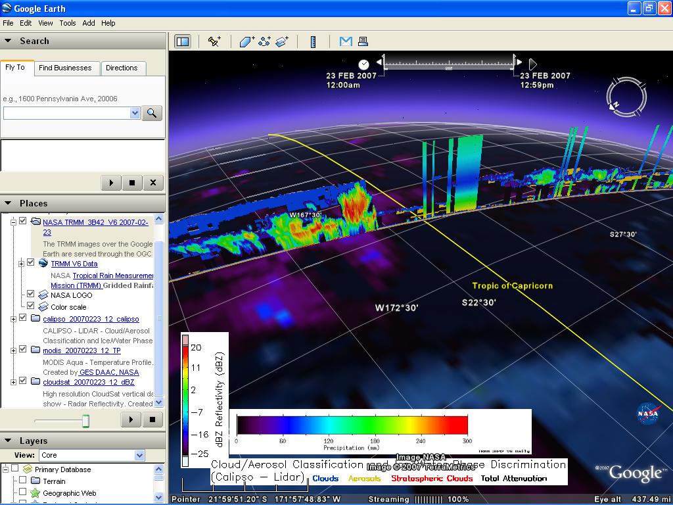The image size is (673, 505).
Task: Uncheck modis_20070223_12_TP checkbox
Action: (x=23, y=349)
